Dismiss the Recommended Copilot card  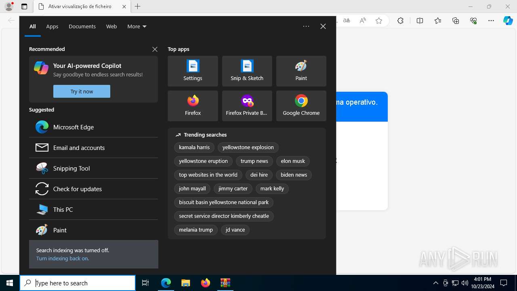(x=155, y=49)
